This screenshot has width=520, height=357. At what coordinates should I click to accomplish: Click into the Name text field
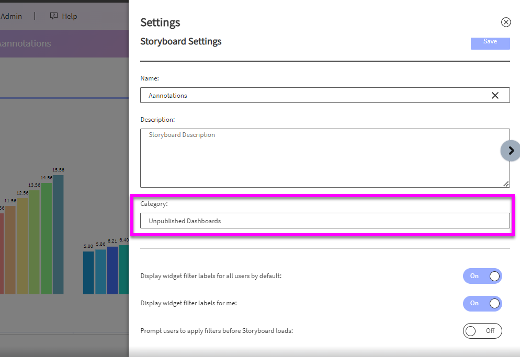[314, 95]
